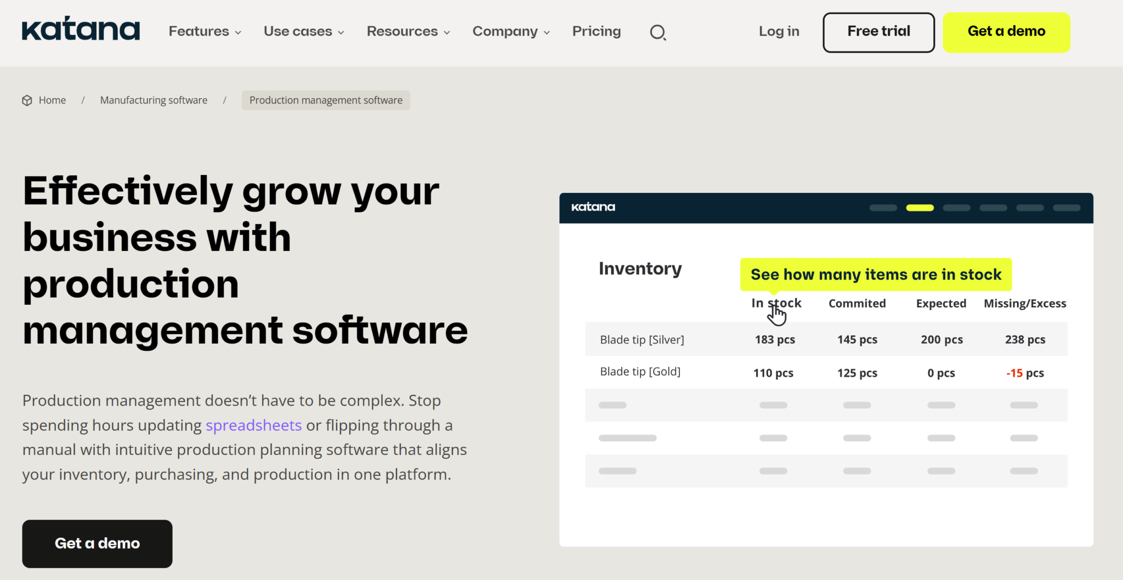The image size is (1123, 580).
Task: Follow the purple spreadsheets link
Action: 253,425
